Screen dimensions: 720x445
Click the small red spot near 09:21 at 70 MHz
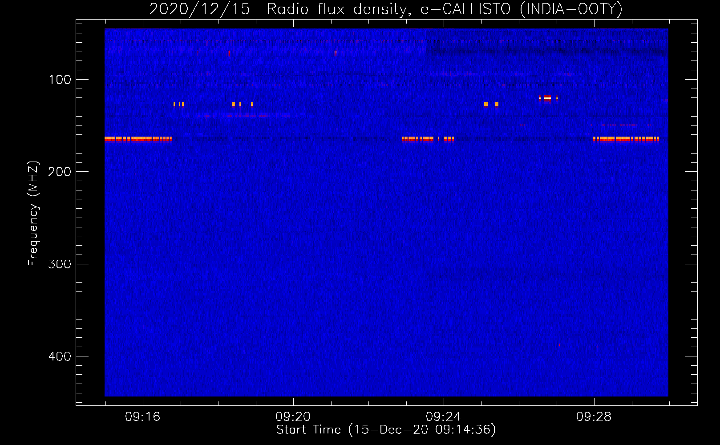click(x=335, y=53)
